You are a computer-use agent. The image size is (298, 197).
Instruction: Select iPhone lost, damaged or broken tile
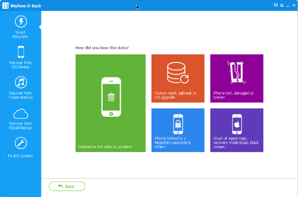coord(237,78)
